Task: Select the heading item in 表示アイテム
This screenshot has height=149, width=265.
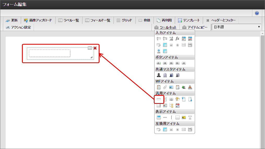Action: 158,117
